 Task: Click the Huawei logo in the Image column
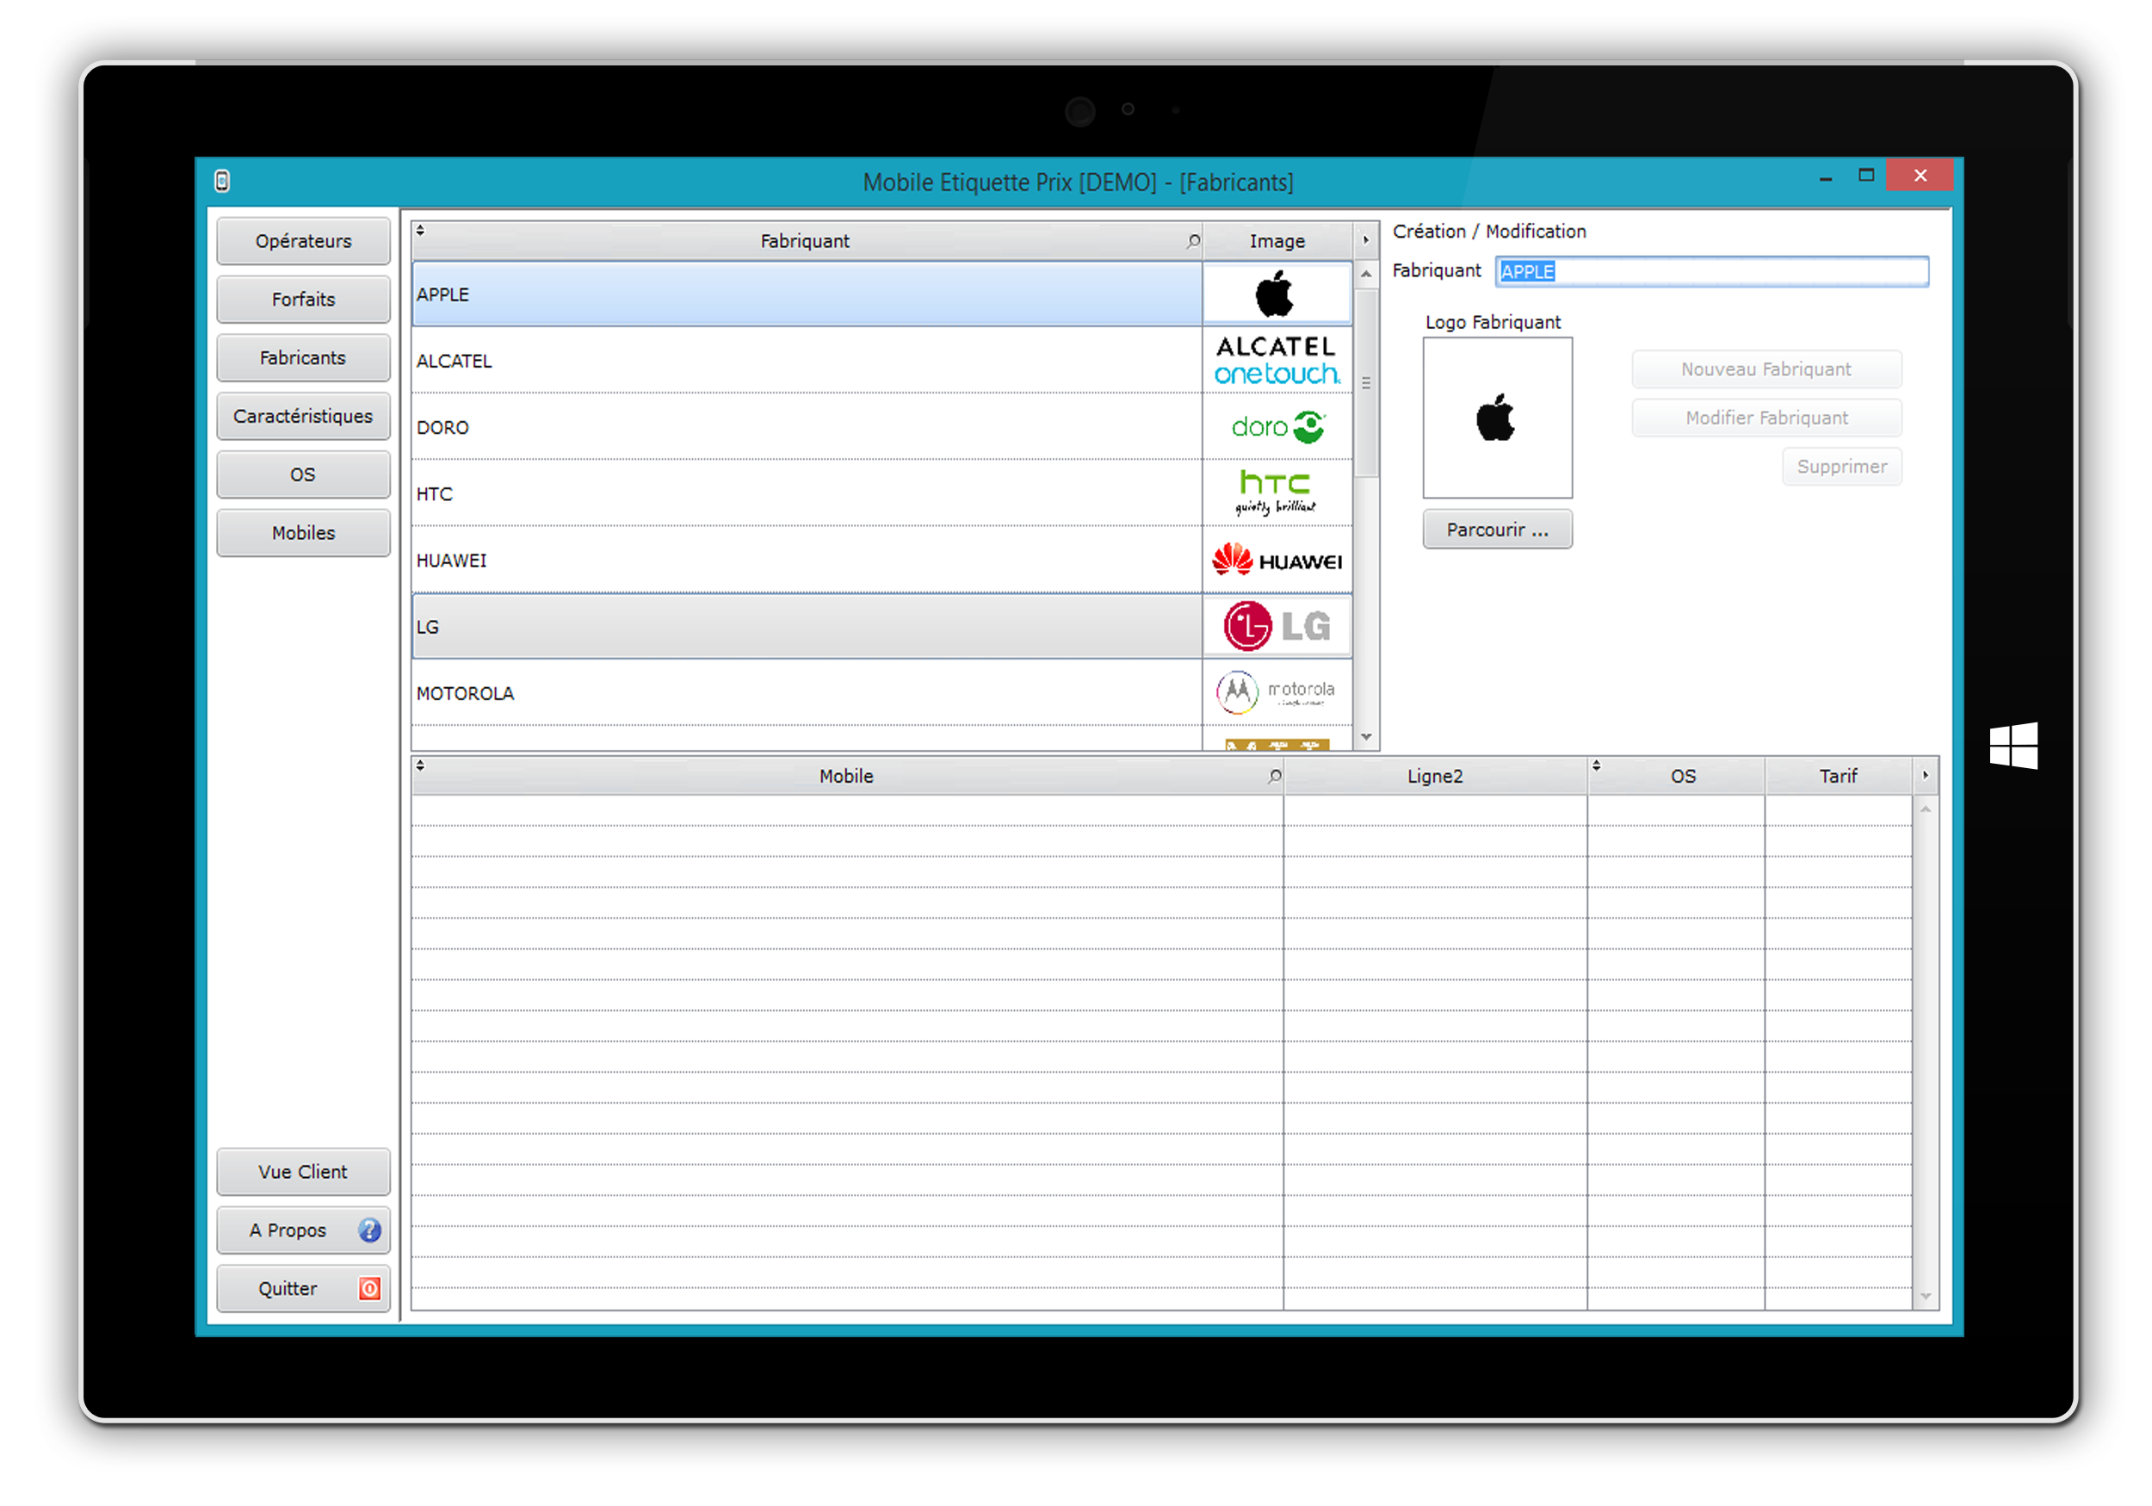coord(1277,561)
